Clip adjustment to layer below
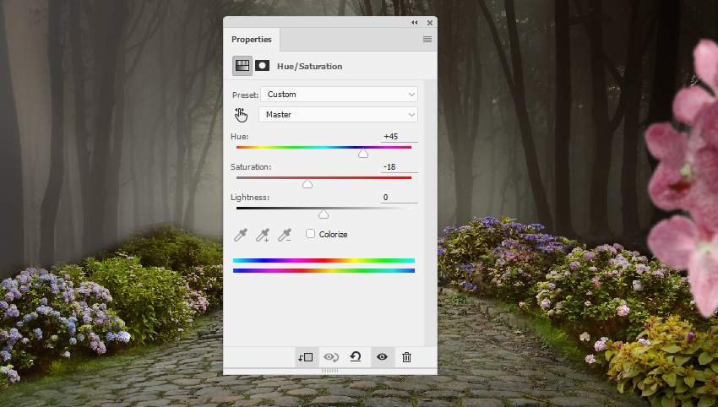718x407 pixels. 306,357
